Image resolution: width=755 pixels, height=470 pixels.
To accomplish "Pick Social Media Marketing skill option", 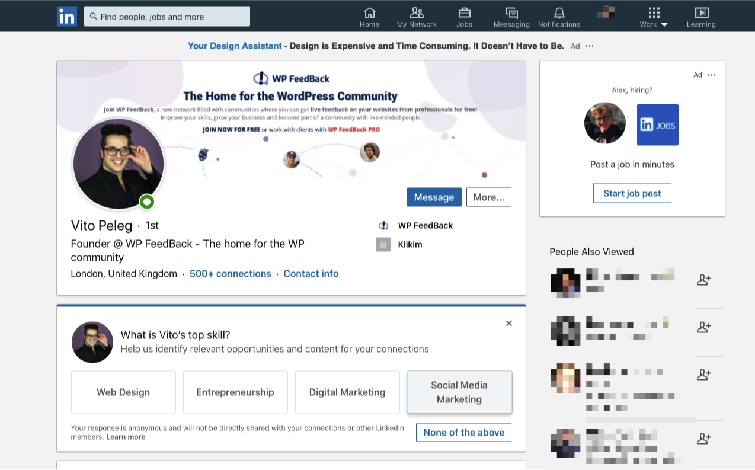I will tap(459, 392).
